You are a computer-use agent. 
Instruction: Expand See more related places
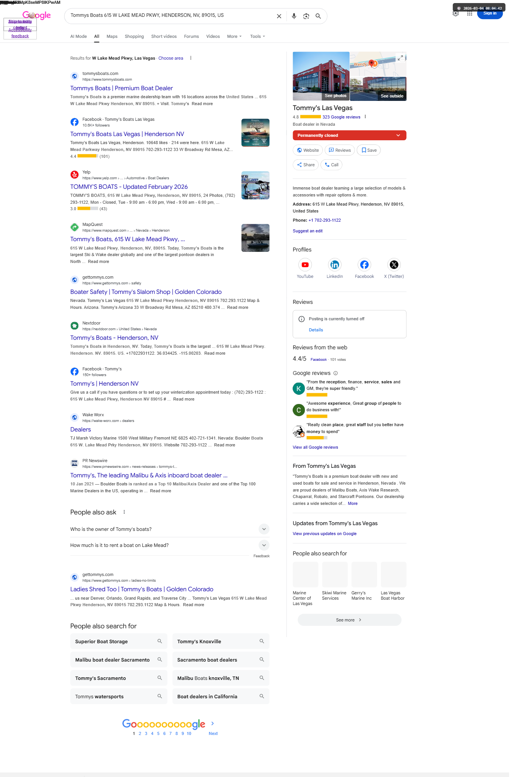click(349, 620)
